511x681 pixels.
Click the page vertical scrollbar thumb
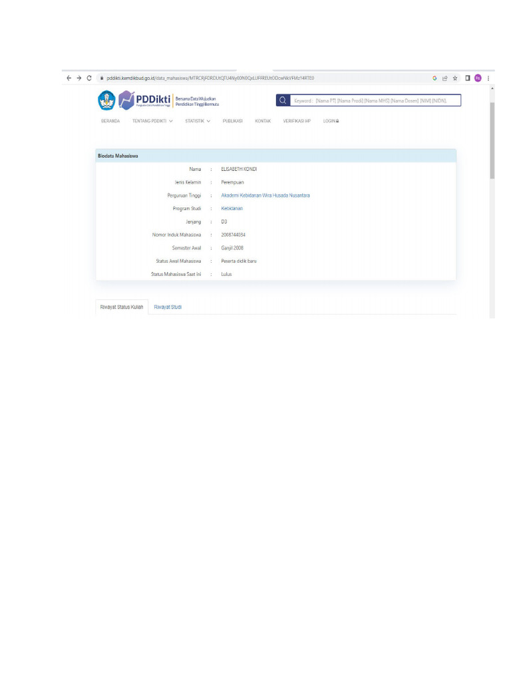coord(492,140)
